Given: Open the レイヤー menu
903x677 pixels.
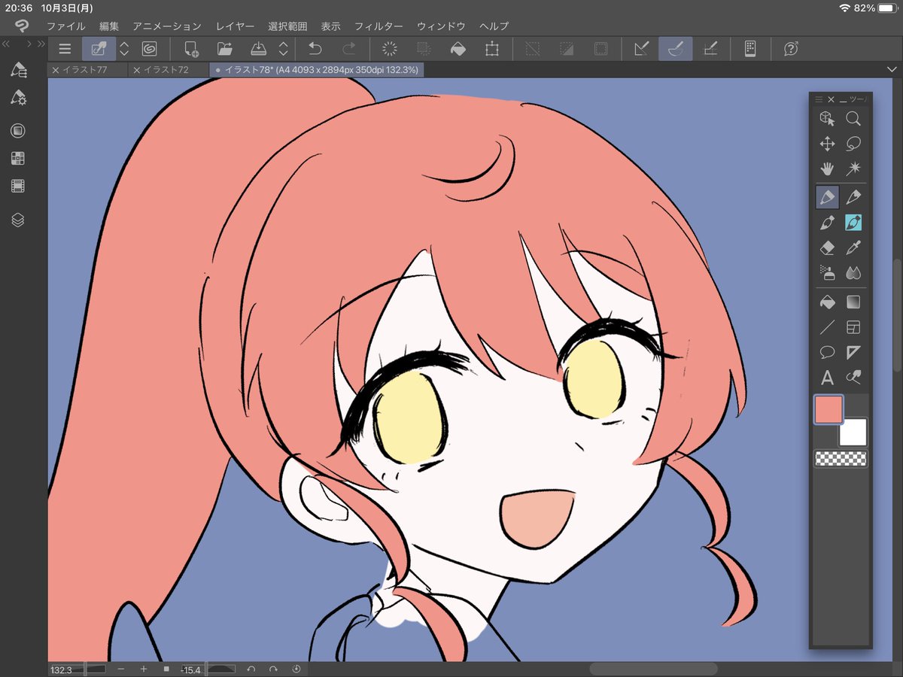Looking at the screenshot, I should 236,26.
